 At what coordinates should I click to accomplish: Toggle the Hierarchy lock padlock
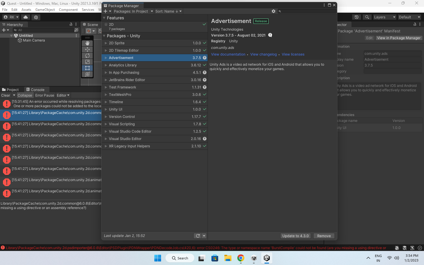71,24
